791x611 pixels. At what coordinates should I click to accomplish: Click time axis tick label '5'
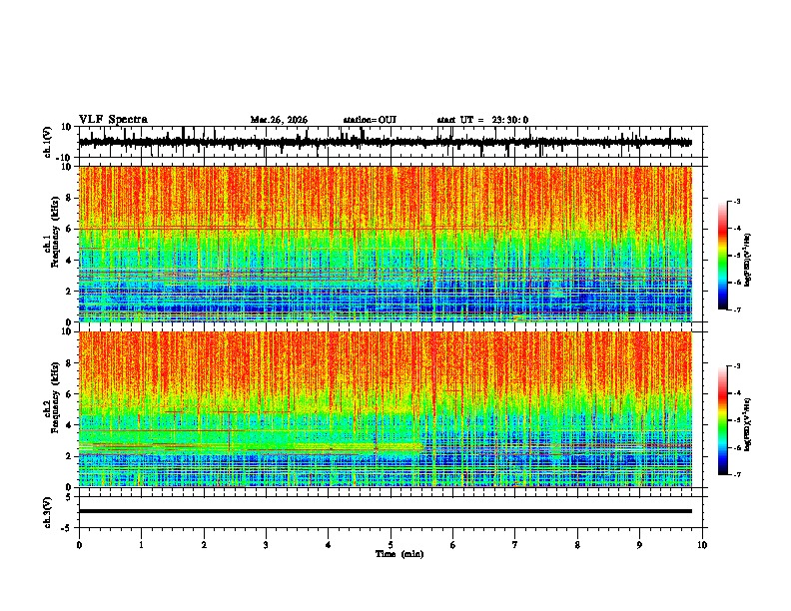coord(391,545)
